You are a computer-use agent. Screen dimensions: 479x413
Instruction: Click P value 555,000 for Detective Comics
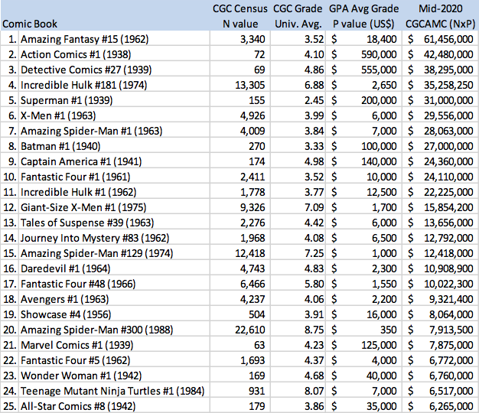click(x=379, y=70)
